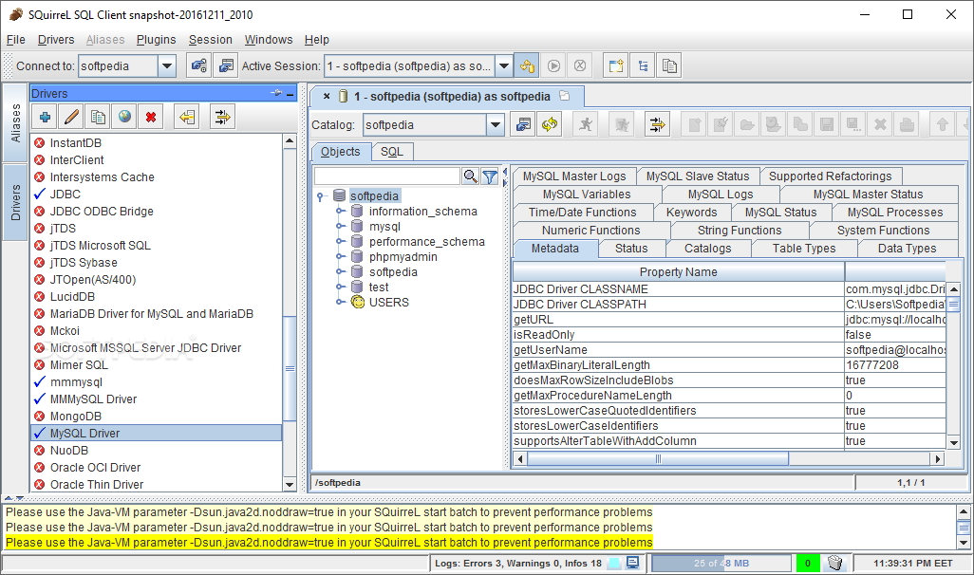Viewport: 974px width, 575px height.
Task: Click the yellow arrows icon in session toolbar
Action: click(x=657, y=125)
